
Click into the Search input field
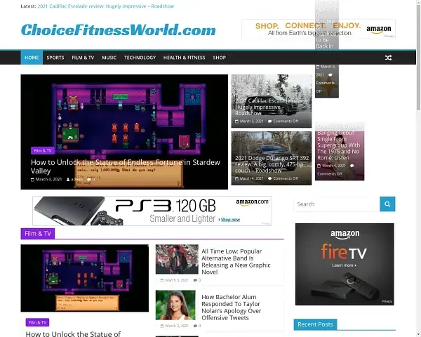(x=336, y=204)
